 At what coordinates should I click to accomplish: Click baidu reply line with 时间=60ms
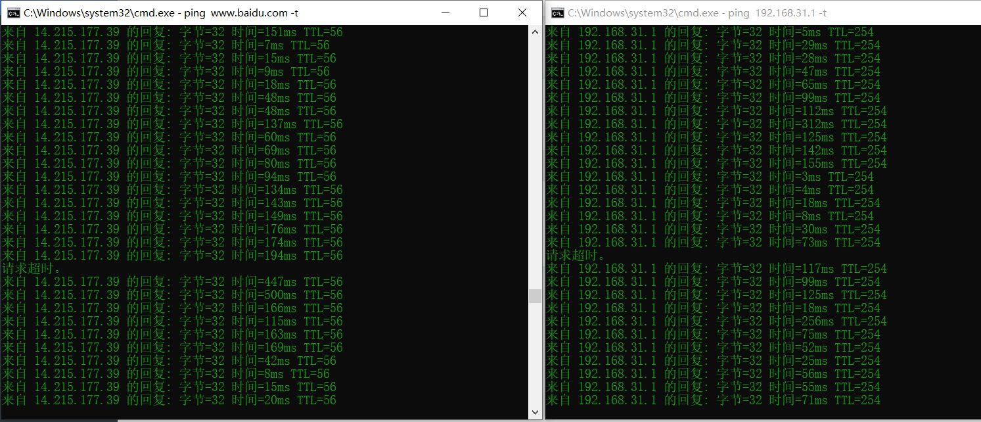pos(169,137)
